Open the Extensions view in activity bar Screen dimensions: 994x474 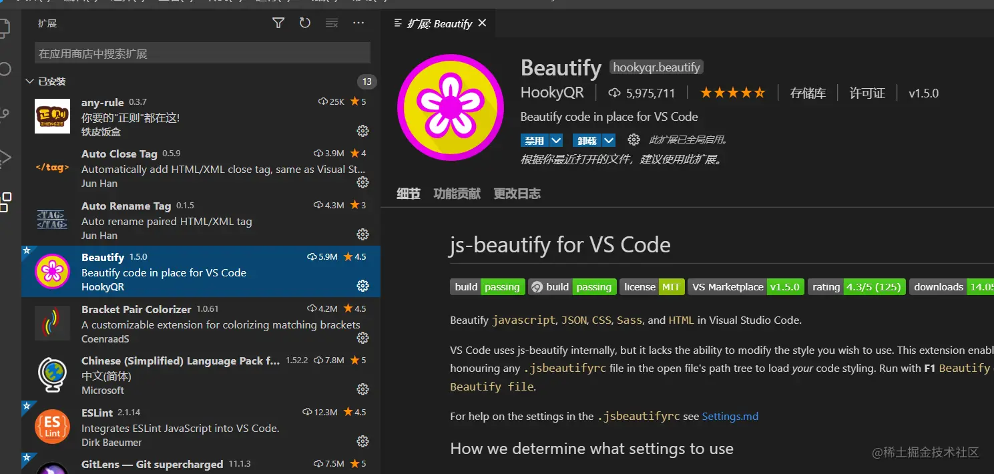[5, 202]
